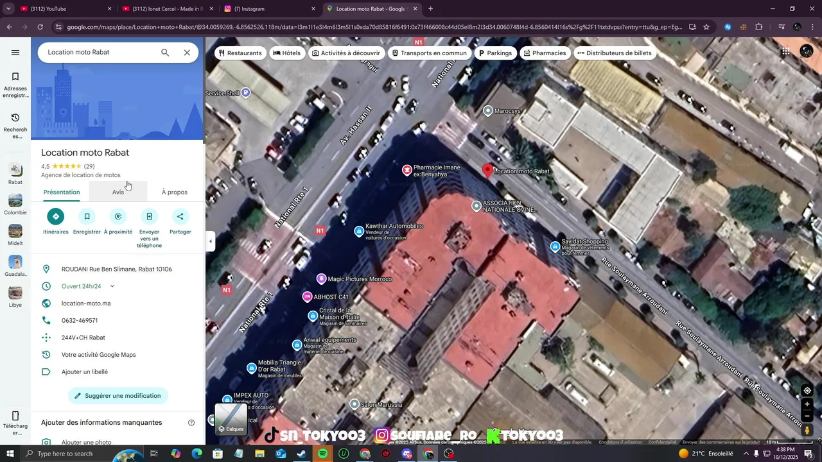
Task: Click the Service Shell map marker
Action: [x=245, y=93]
